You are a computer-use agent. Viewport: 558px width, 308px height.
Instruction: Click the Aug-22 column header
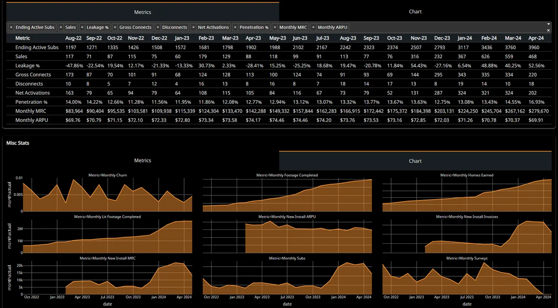pyautogui.click(x=74, y=38)
